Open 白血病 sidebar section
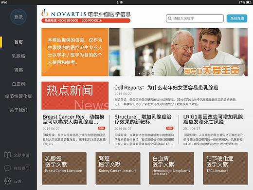This screenshot has height=190, width=253. coord(18,84)
